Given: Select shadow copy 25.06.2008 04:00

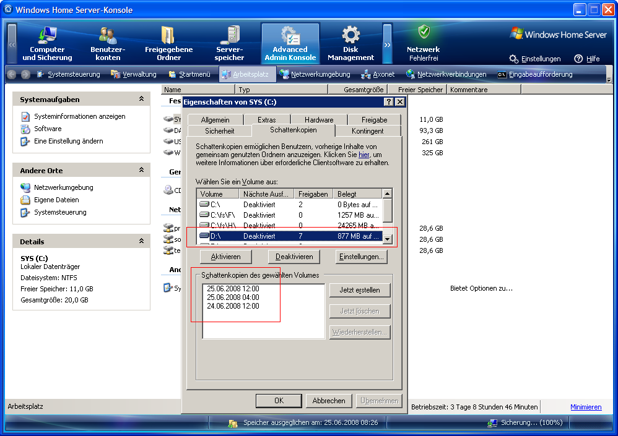Looking at the screenshot, I should point(233,297).
